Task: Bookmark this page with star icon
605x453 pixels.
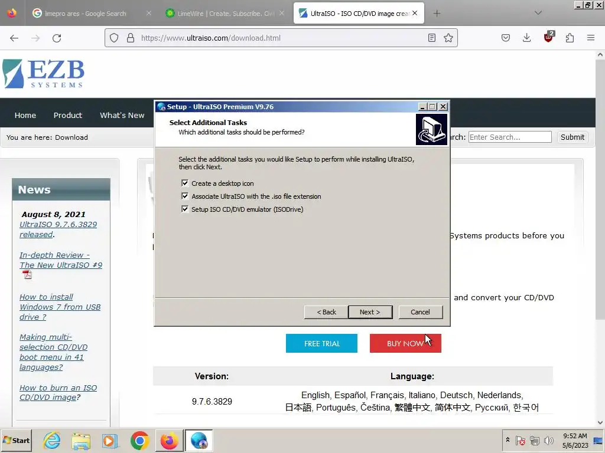Action: [x=448, y=38]
